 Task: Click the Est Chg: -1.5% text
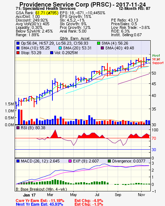point(89,204)
